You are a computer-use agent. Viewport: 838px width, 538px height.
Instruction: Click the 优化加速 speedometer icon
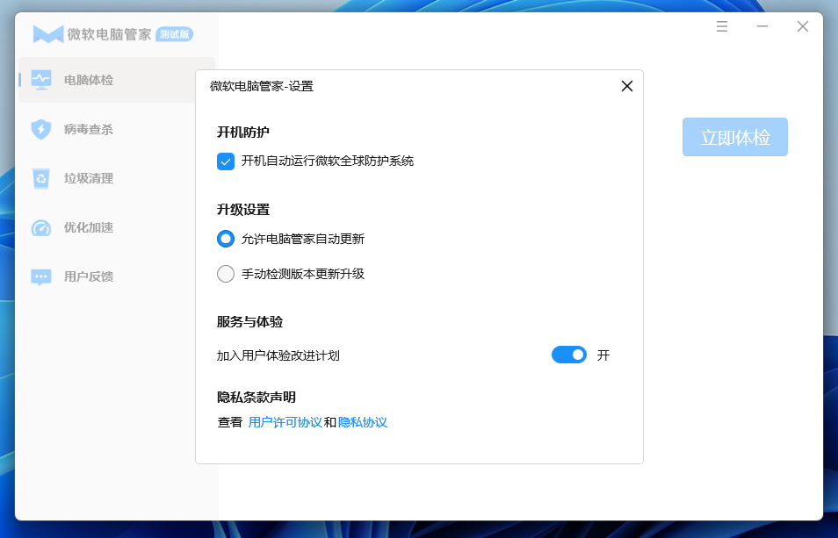click(x=41, y=227)
